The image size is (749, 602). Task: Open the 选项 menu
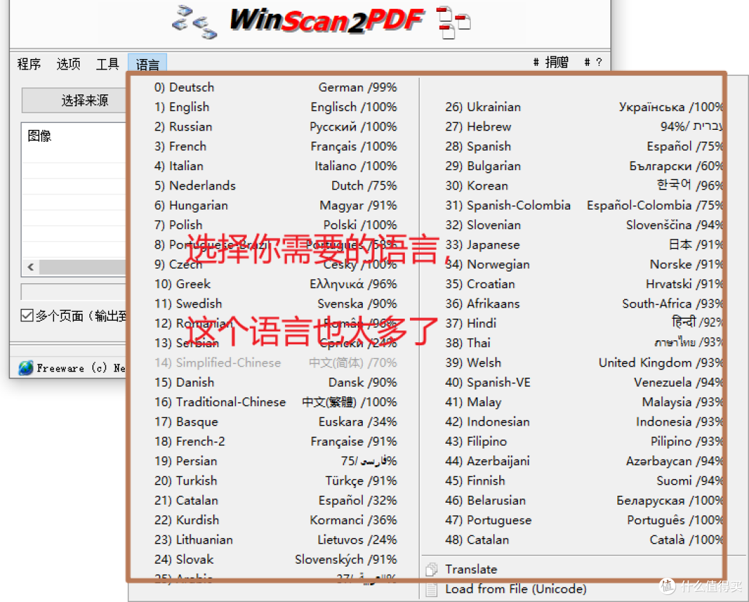[68, 64]
